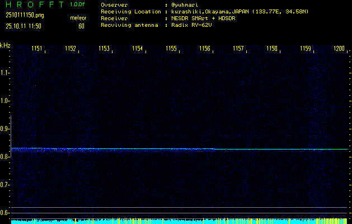The image size is (352, 224).
Task: Click the meteor mode label
Action: point(78,18)
